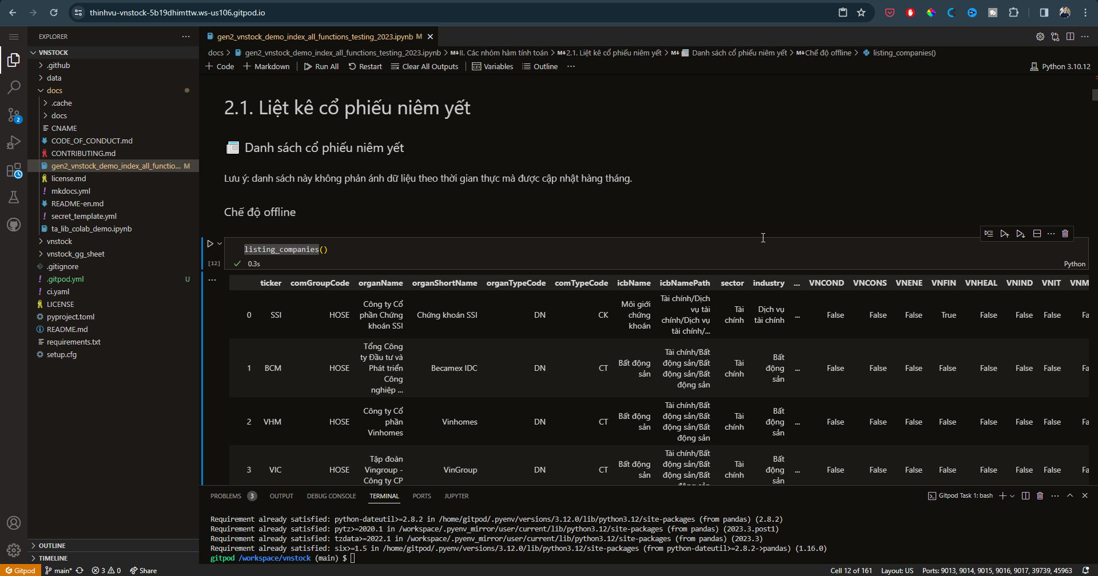Split the notebook cell
Viewport: 1098px width, 576px height.
coord(1037,234)
